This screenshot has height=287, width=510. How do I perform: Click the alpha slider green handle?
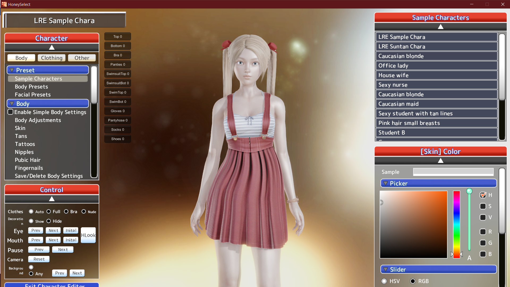click(469, 191)
